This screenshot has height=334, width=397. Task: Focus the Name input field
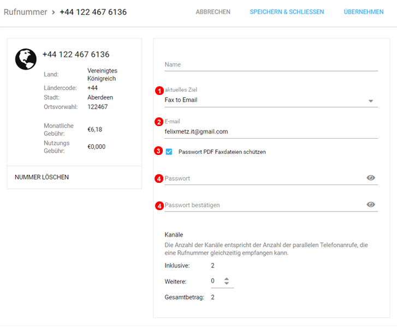click(x=270, y=64)
